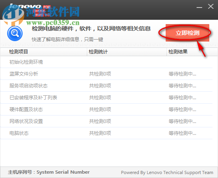Select the 已安装程序及补丁列表 row
218x178 pixels.
[x=107, y=98]
